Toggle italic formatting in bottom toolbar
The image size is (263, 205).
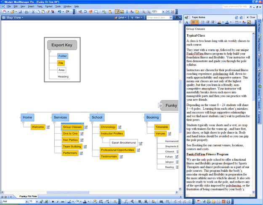58,202
